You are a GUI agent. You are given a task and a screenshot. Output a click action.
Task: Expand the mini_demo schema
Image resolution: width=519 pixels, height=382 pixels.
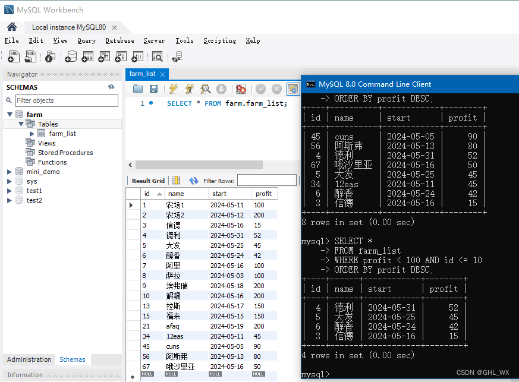10,172
